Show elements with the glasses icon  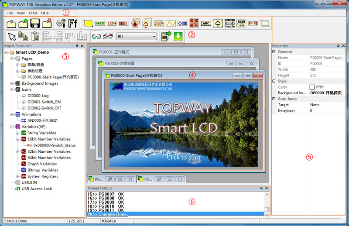[x=96, y=36]
